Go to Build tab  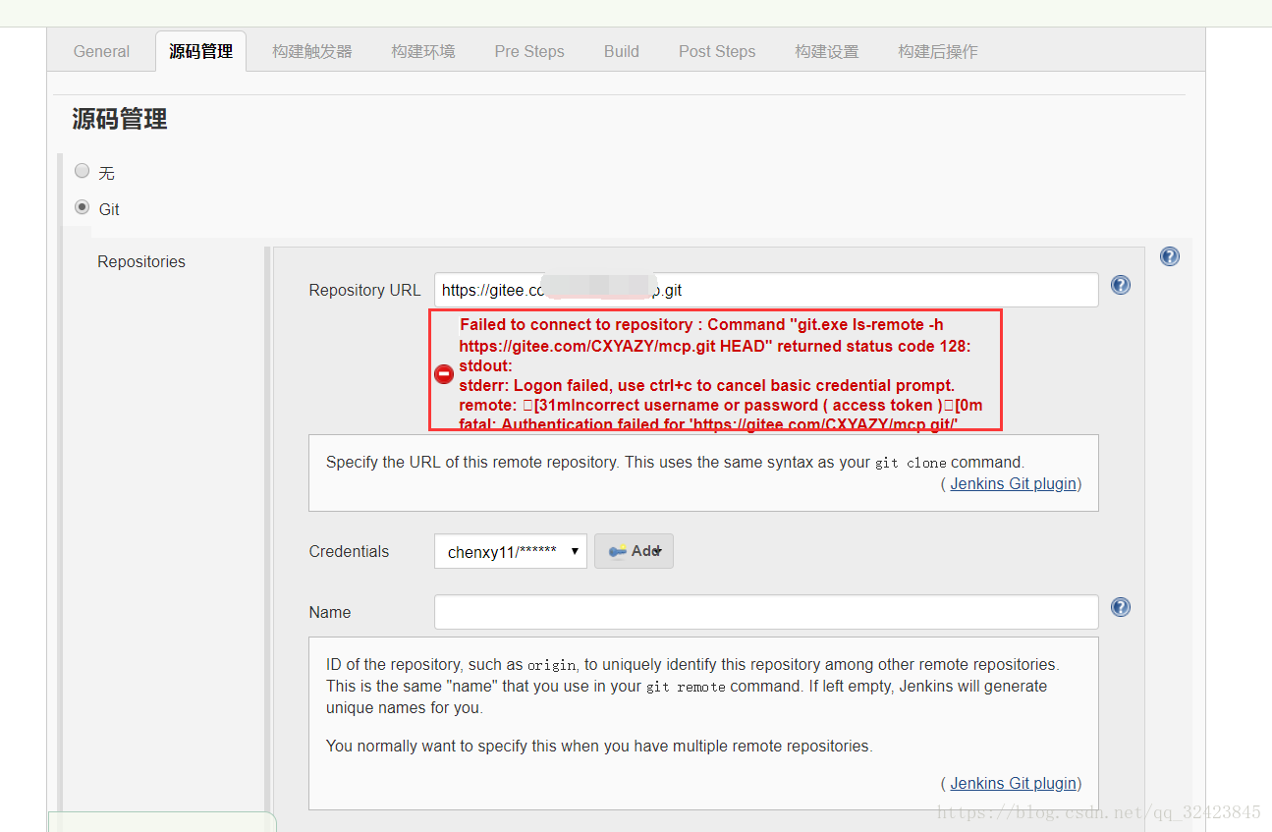point(622,51)
